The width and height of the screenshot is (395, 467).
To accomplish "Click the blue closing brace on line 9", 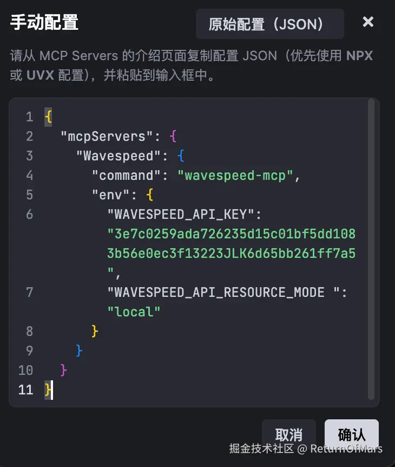I will point(79,351).
